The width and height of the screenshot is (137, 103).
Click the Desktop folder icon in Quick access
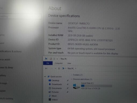(50, 80)
